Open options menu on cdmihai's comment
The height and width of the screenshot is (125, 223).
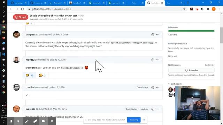(x=158, y=87)
